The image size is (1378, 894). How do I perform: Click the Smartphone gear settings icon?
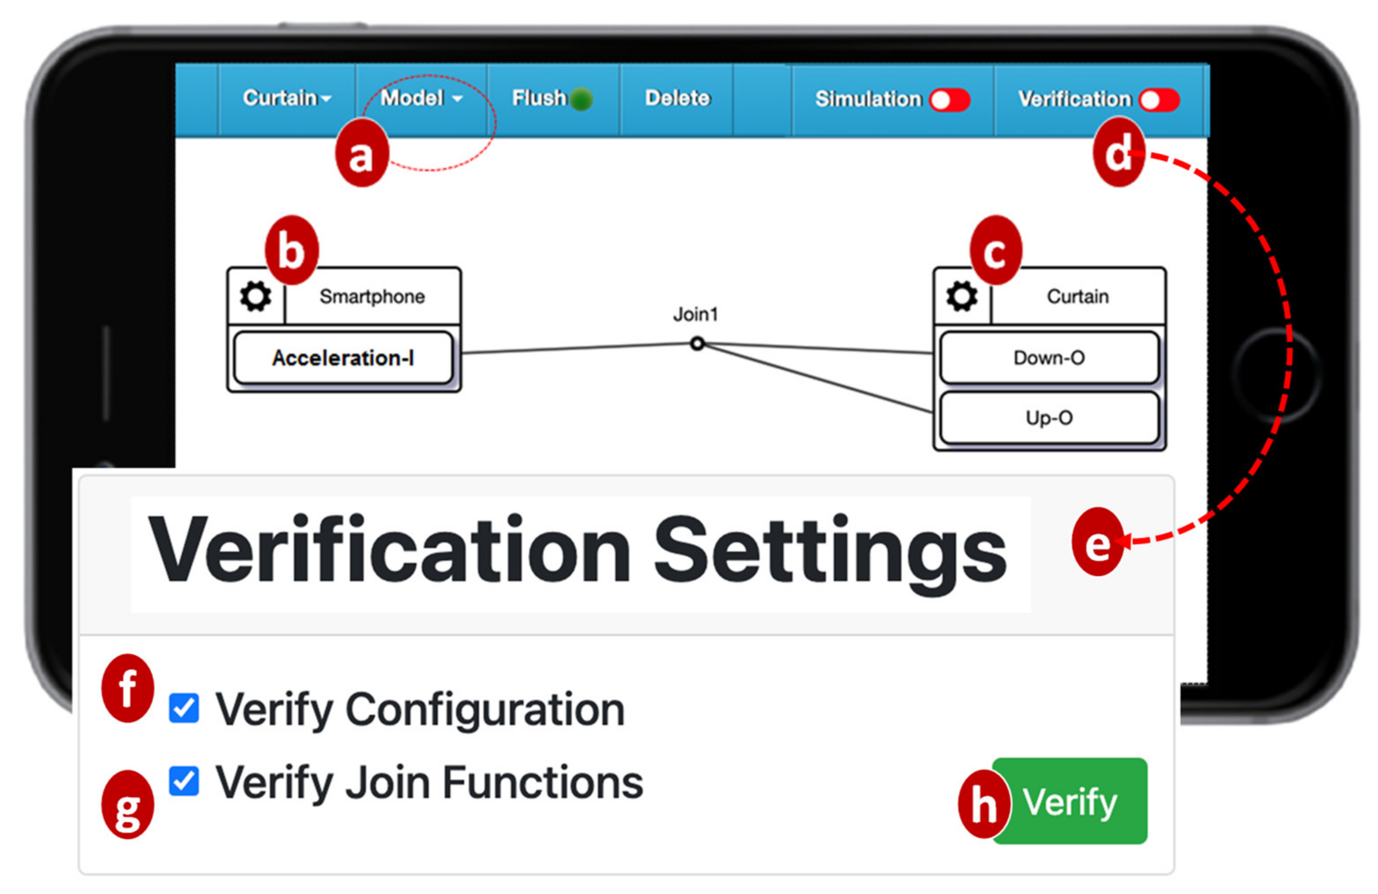pyautogui.click(x=255, y=297)
